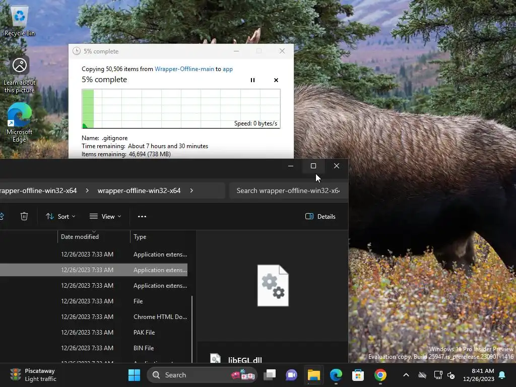This screenshot has height=387, width=516.
Task: Toggle the Details pane button
Action: [320, 216]
